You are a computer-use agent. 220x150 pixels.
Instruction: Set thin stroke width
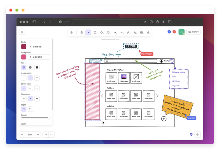(24, 78)
